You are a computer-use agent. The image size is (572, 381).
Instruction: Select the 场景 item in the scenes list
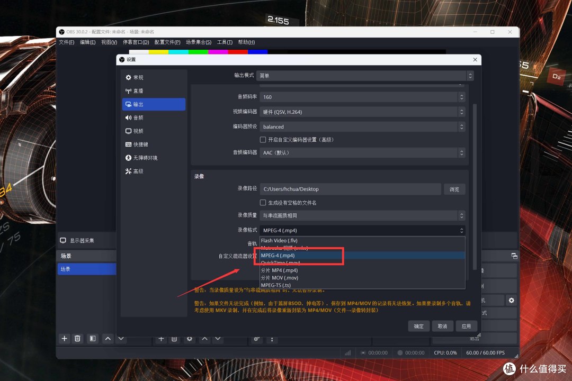pos(87,269)
